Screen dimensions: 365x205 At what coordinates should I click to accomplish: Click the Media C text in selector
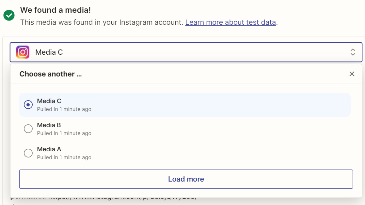[49, 52]
